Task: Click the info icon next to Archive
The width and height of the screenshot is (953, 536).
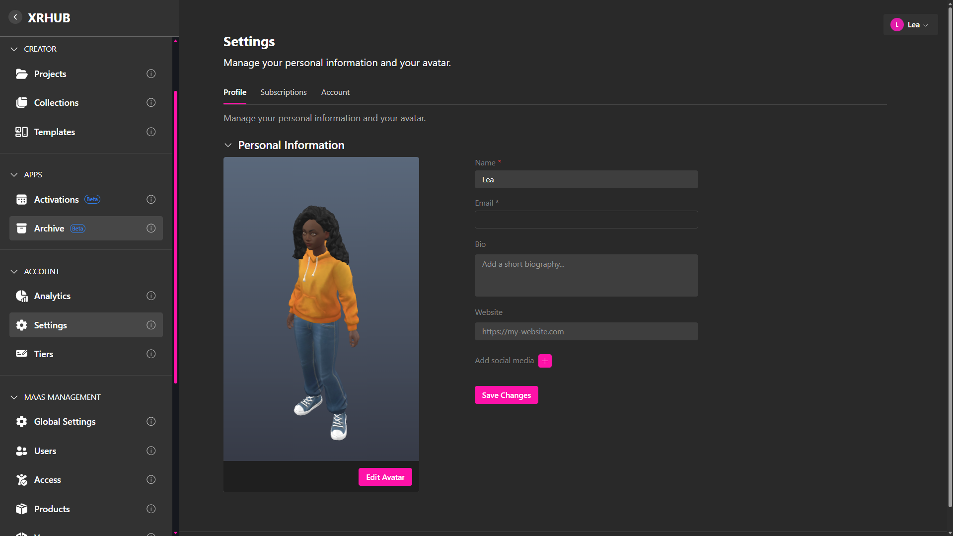Action: click(150, 228)
